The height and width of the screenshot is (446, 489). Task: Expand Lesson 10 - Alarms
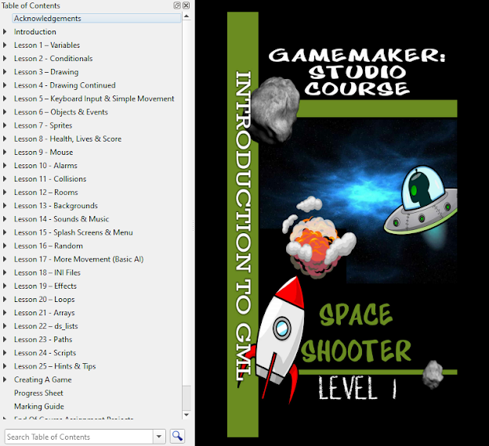(5, 166)
